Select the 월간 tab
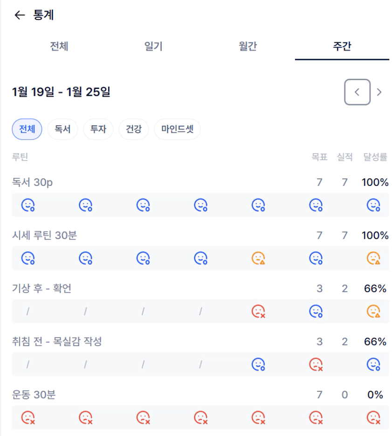This screenshot has width=392, height=436. [x=248, y=47]
